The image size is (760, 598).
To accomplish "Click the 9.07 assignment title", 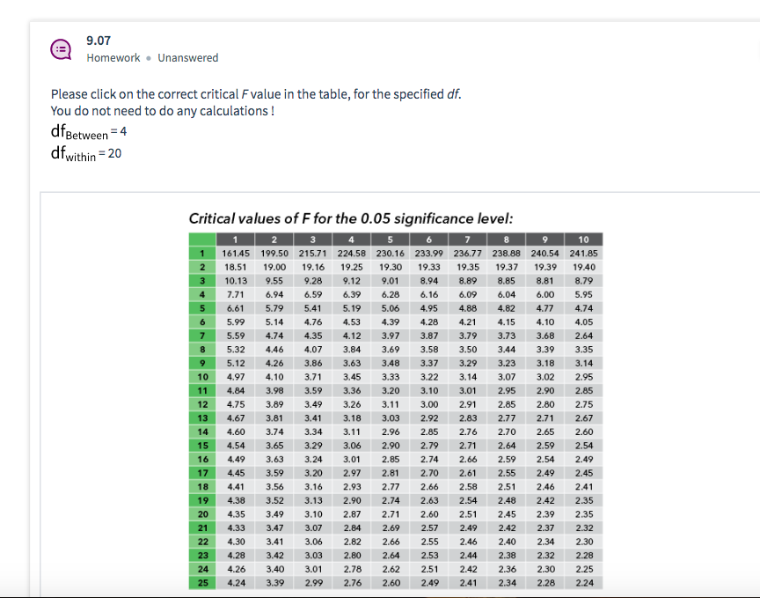I will [98, 41].
